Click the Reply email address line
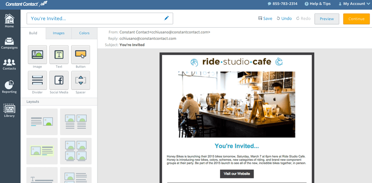This screenshot has height=183, width=372. [x=142, y=39]
